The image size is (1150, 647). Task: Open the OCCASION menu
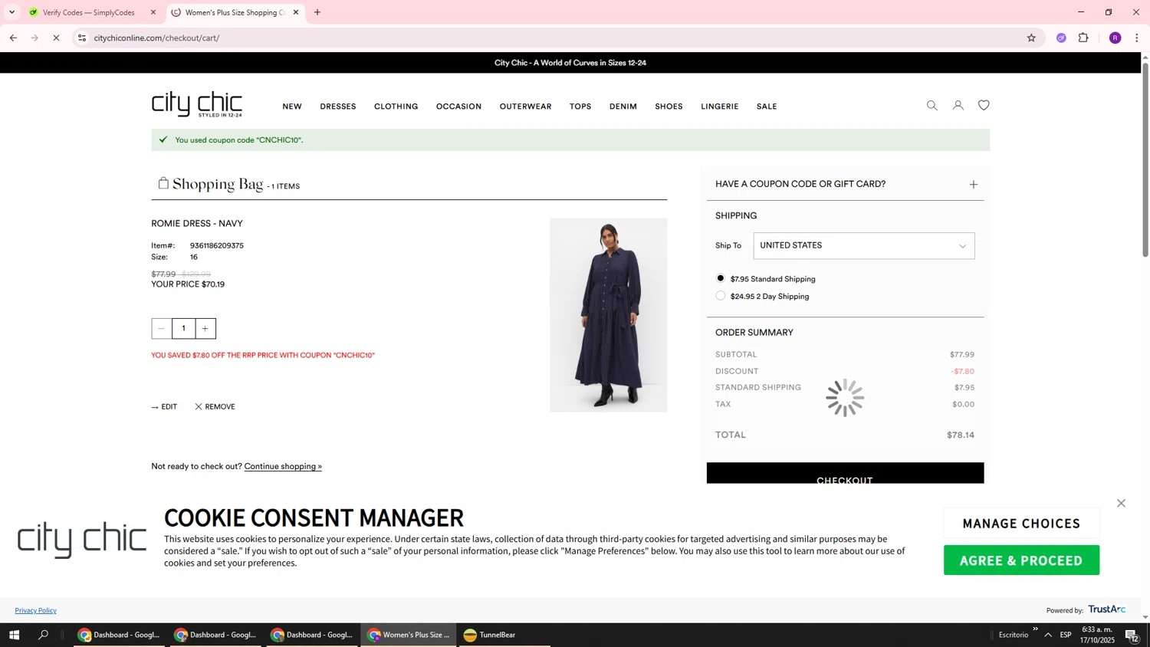(x=459, y=107)
